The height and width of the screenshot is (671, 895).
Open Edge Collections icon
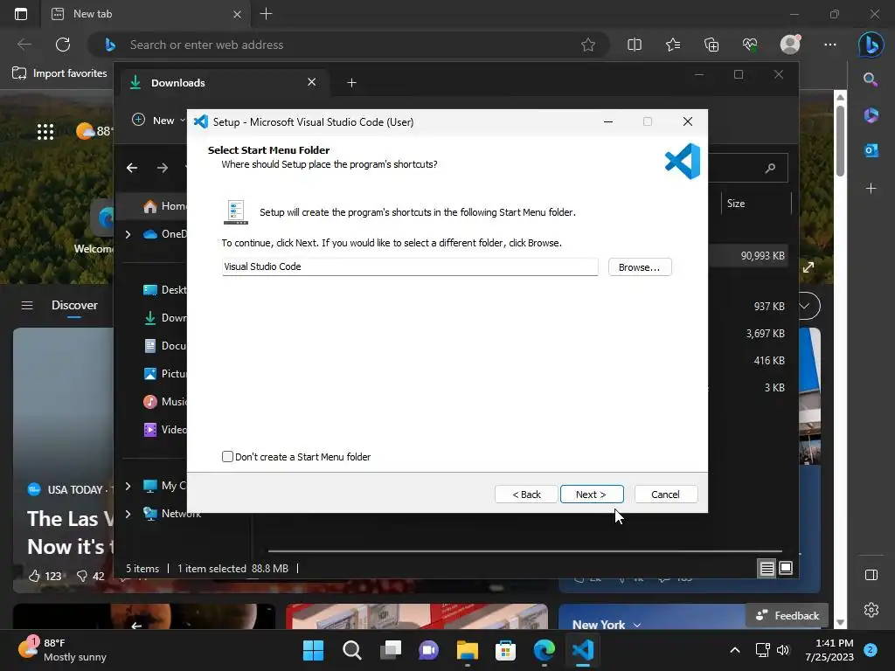pyautogui.click(x=711, y=45)
